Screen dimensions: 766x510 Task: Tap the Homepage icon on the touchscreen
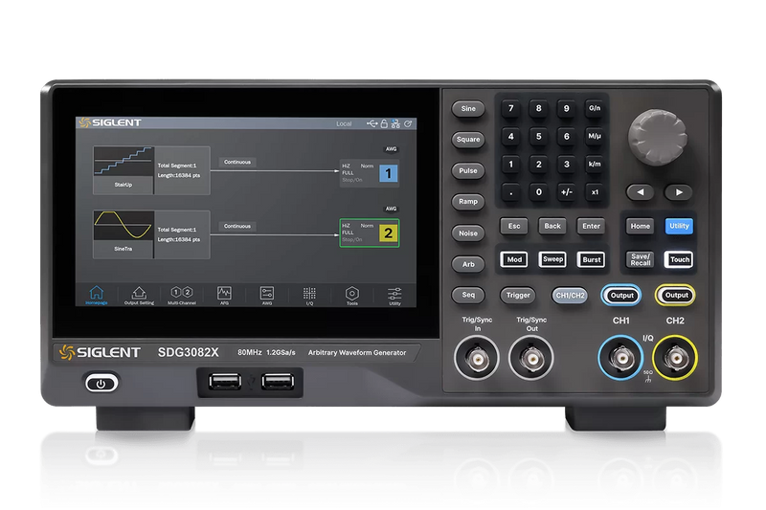point(97,295)
